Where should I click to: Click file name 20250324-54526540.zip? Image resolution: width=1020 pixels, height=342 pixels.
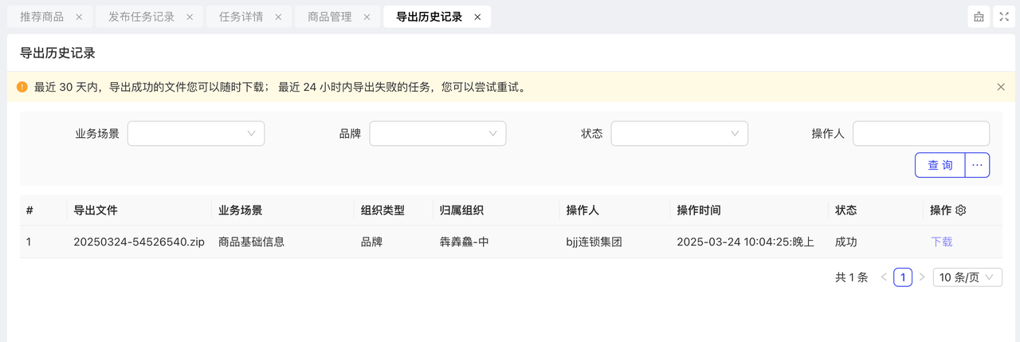click(139, 242)
